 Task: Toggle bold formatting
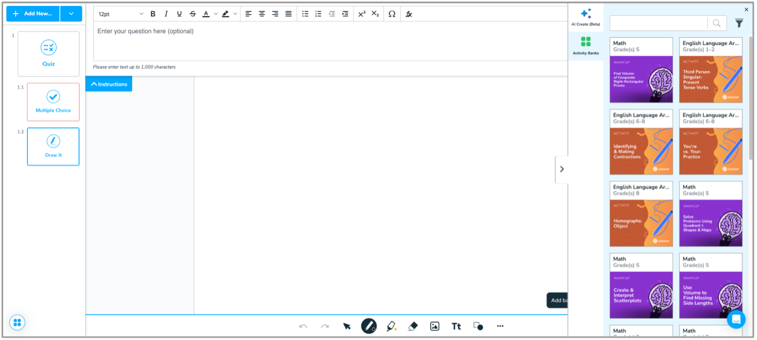click(153, 14)
